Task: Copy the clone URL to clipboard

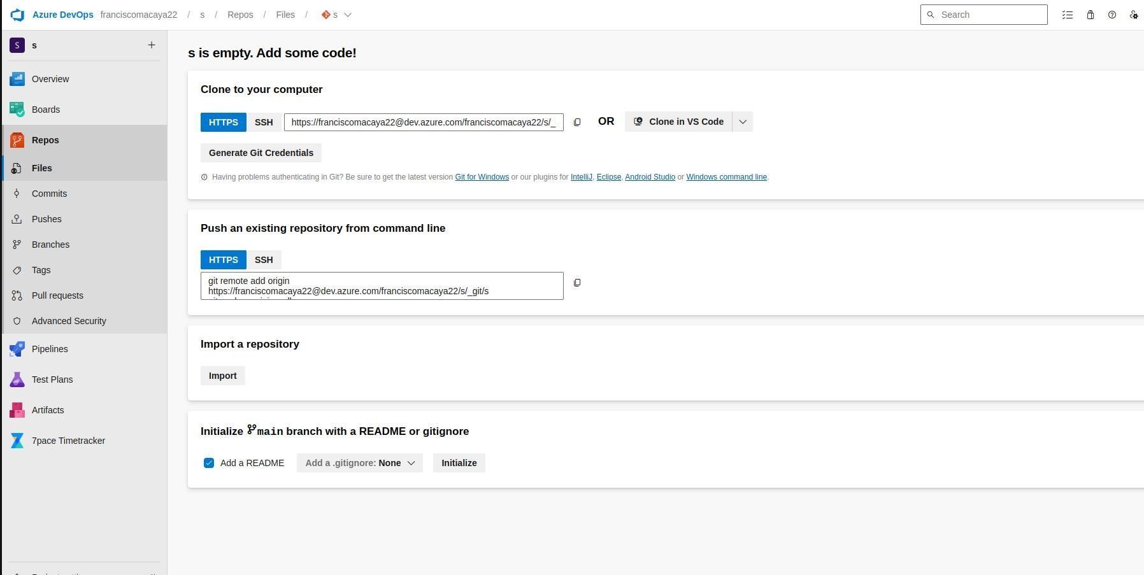Action: pyautogui.click(x=577, y=122)
